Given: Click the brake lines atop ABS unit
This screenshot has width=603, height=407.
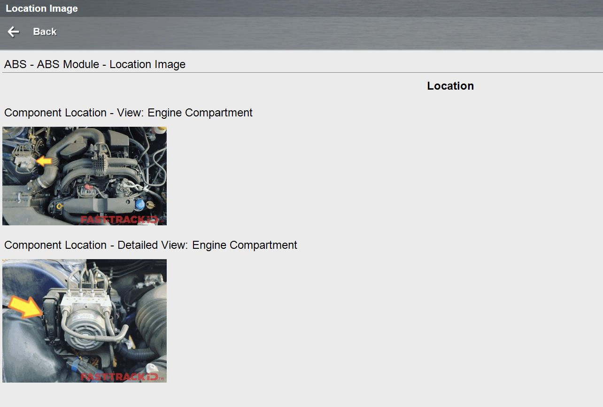Looking at the screenshot, I should tap(87, 279).
